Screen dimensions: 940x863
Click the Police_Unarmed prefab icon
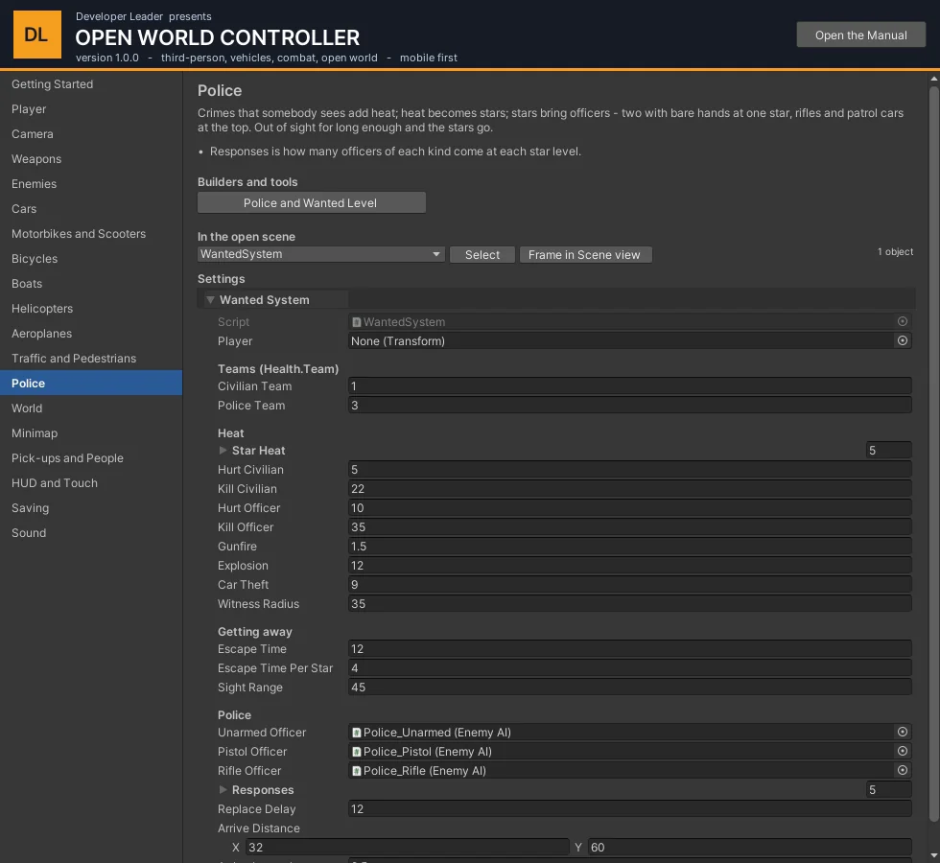tap(357, 733)
